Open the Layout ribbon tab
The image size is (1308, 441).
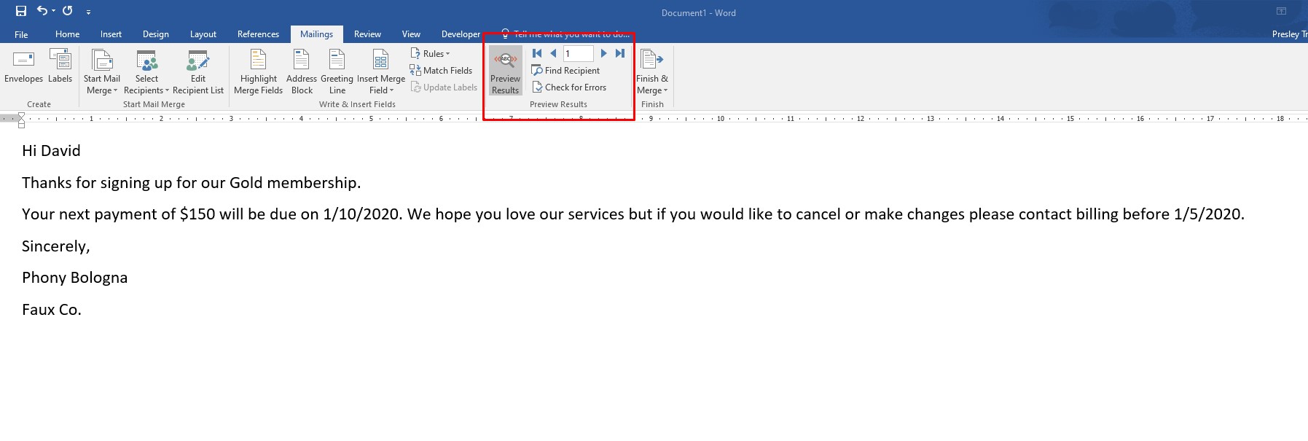(x=203, y=34)
